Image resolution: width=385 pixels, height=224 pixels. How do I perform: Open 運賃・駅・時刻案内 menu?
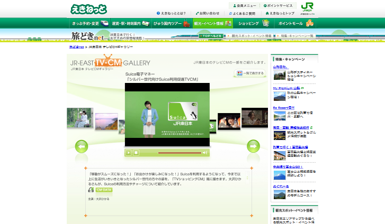pos(131,23)
